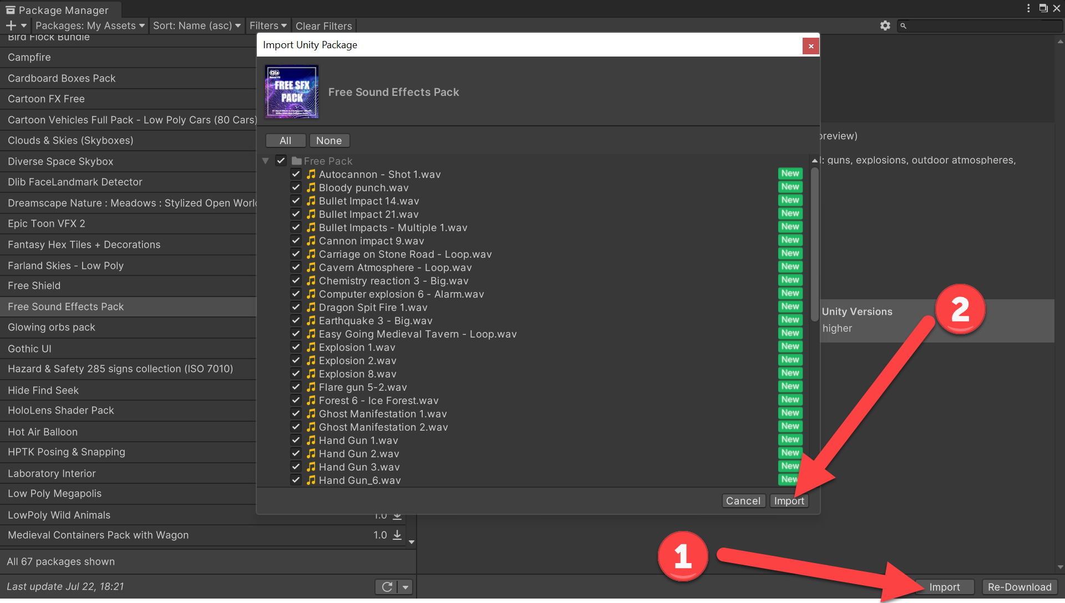Open the Filters dropdown menu
This screenshot has height=603, width=1065.
click(x=268, y=25)
